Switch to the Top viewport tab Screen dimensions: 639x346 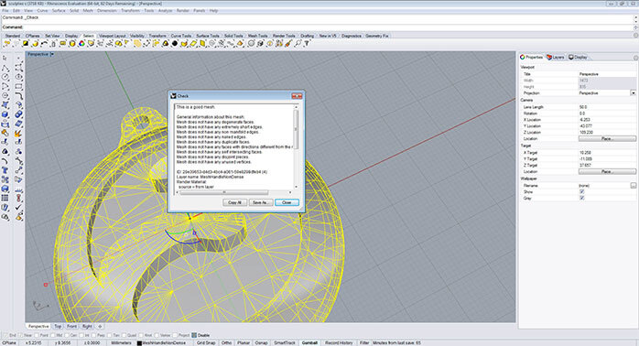58,327
